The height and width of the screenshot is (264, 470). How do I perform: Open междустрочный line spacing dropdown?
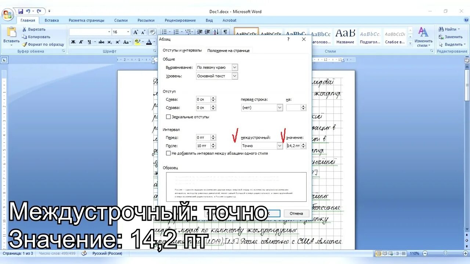[x=280, y=146]
